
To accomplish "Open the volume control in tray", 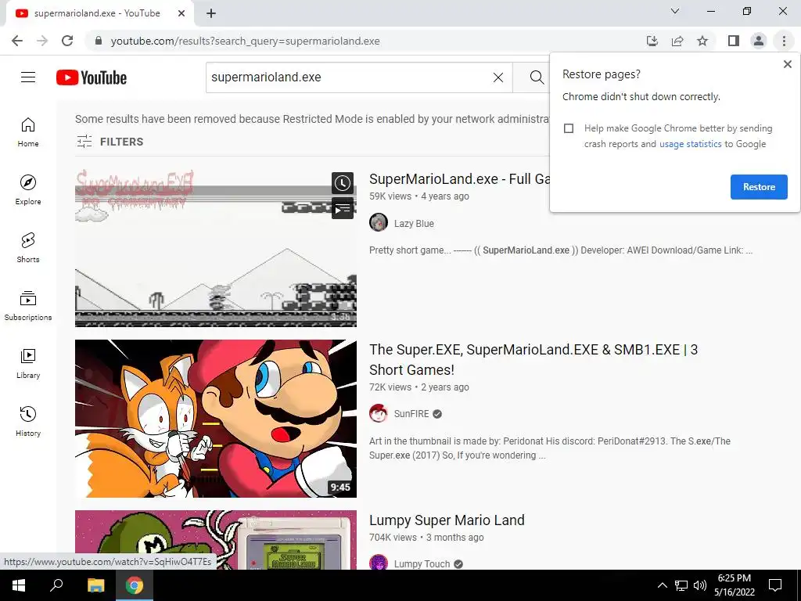I will (x=700, y=585).
